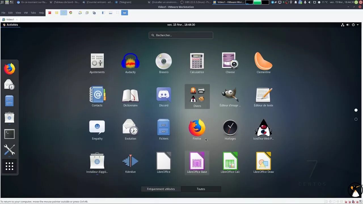Image resolution: width=363 pixels, height=204 pixels.
Task: Launch the IcedTea-Web app
Action: coord(263,130)
